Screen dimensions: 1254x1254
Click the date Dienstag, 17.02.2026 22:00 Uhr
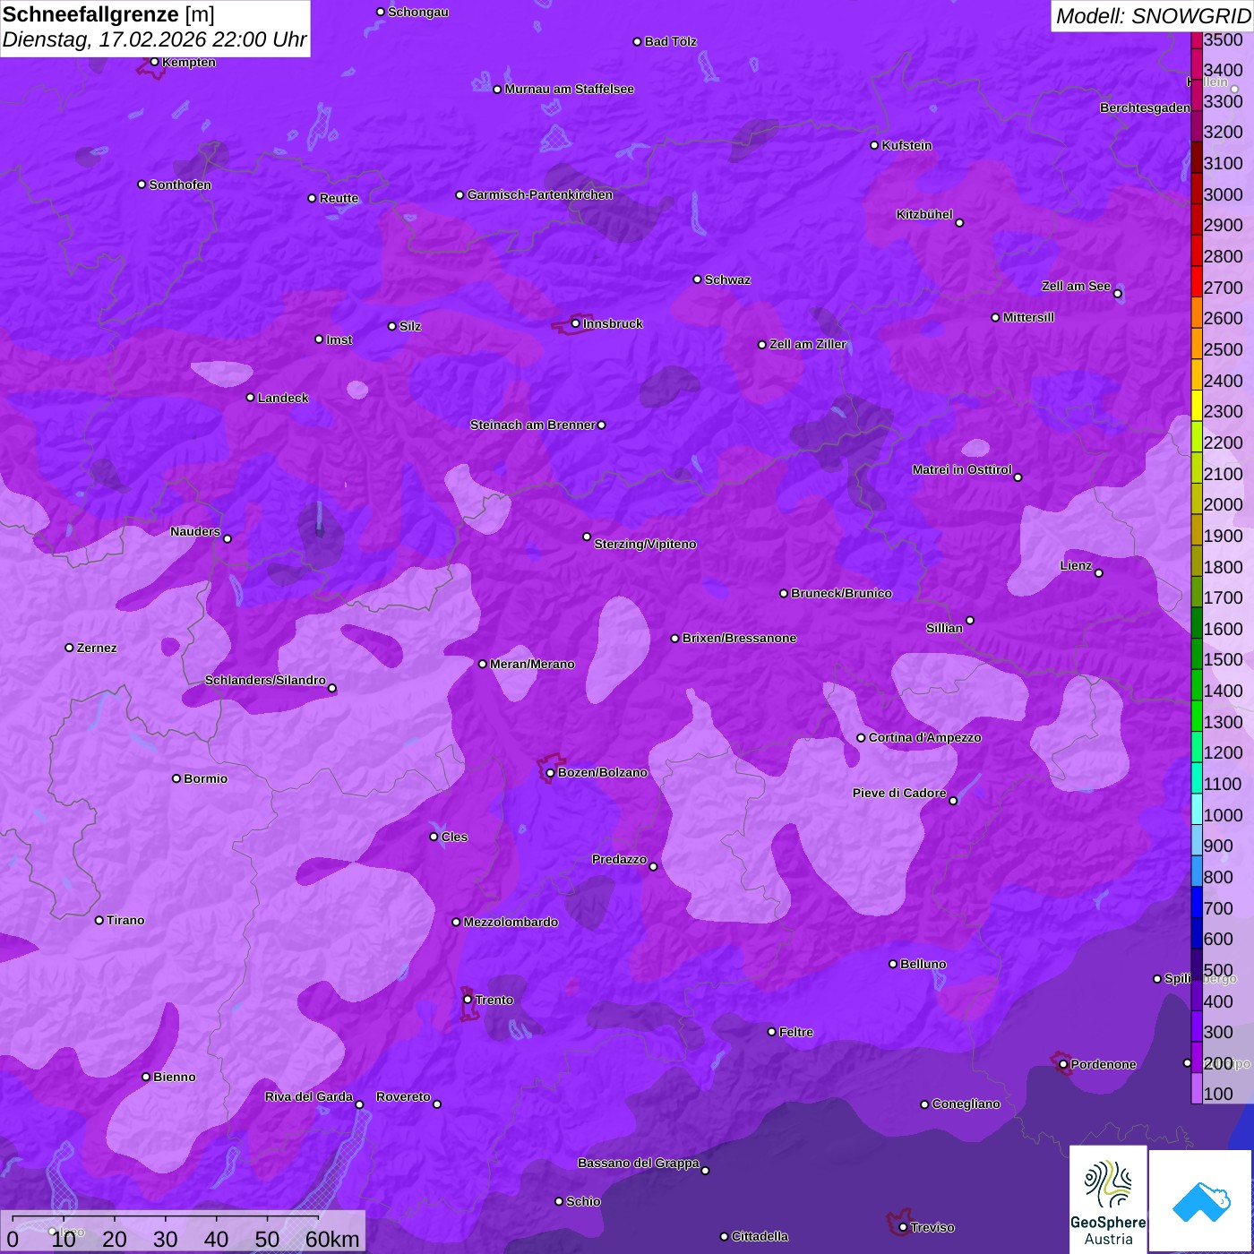click(155, 40)
